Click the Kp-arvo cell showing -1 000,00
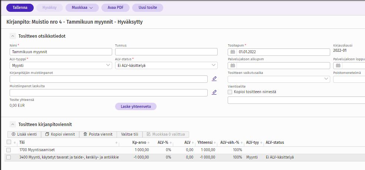The width and height of the screenshot is (365, 170). pos(141,157)
